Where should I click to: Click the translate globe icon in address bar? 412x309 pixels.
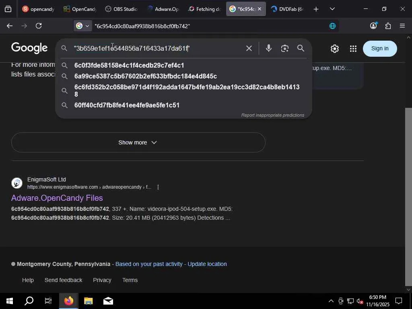click(332, 26)
